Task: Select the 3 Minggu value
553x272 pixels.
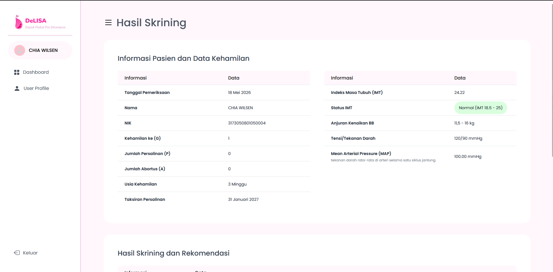Action: pyautogui.click(x=237, y=184)
